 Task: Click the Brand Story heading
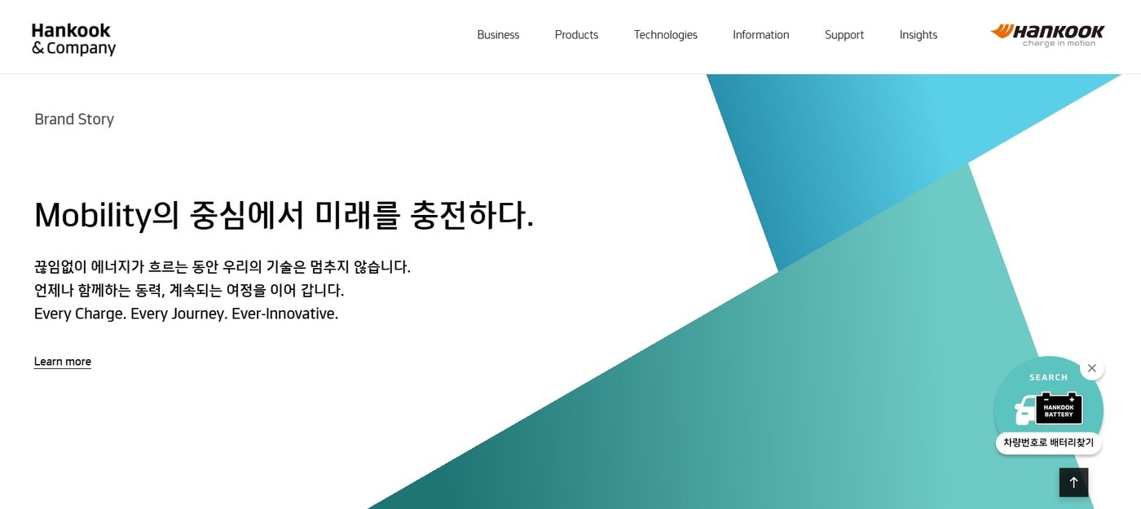click(74, 119)
